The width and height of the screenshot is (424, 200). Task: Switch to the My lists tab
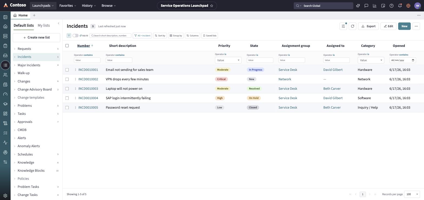click(44, 25)
